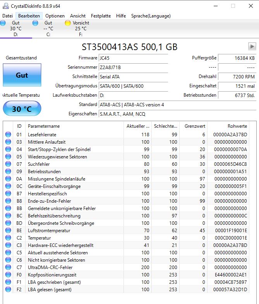
Task: Switch to the C: drive tab
Action: pyautogui.click(x=48, y=29)
